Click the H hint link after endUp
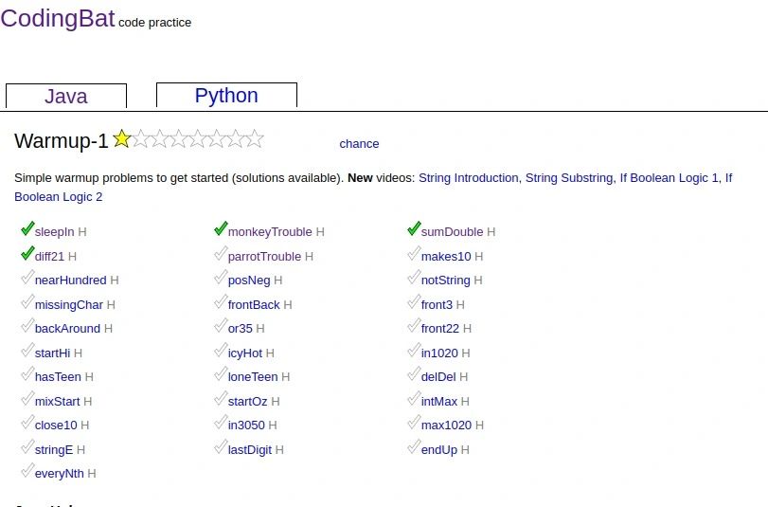 (x=465, y=449)
